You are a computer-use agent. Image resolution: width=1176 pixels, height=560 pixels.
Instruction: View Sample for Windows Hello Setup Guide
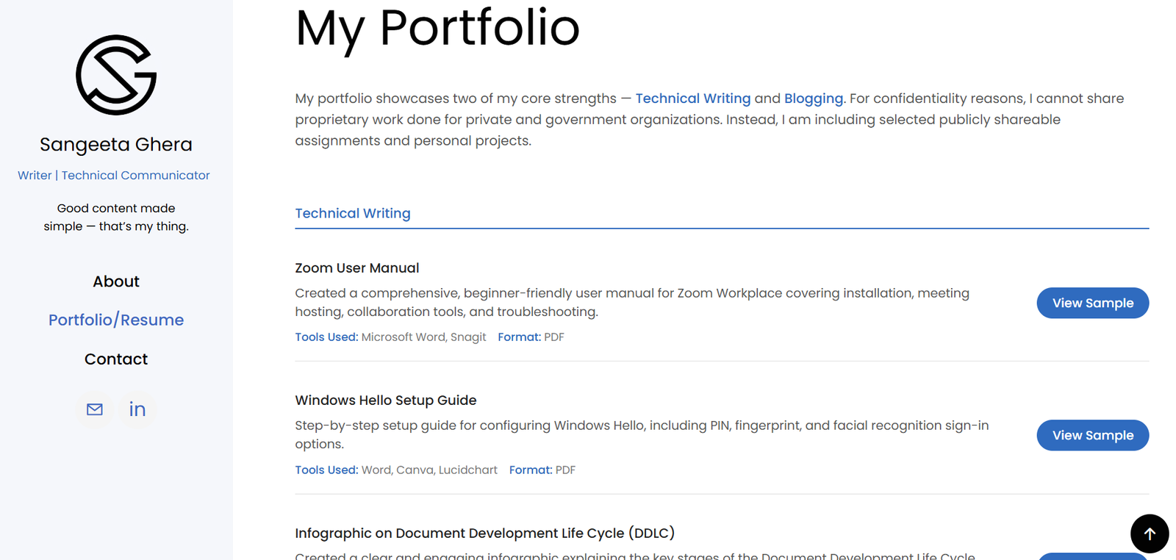pos(1092,435)
